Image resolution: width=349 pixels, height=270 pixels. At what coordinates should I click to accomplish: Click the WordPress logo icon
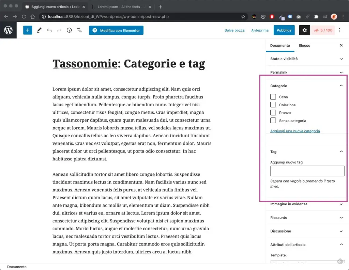8,30
